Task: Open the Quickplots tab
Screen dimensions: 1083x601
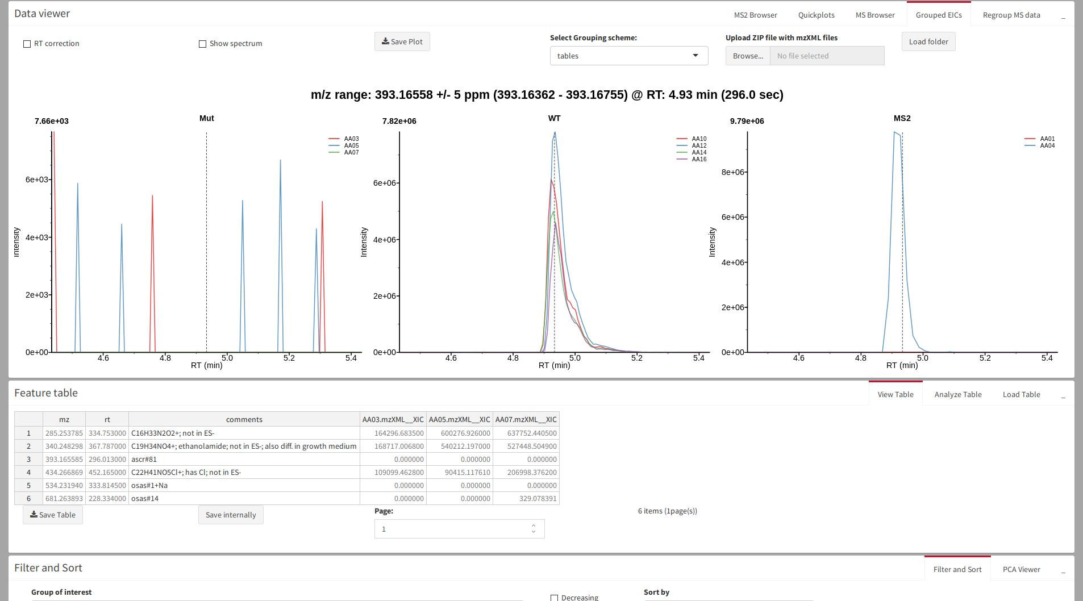Action: (816, 15)
